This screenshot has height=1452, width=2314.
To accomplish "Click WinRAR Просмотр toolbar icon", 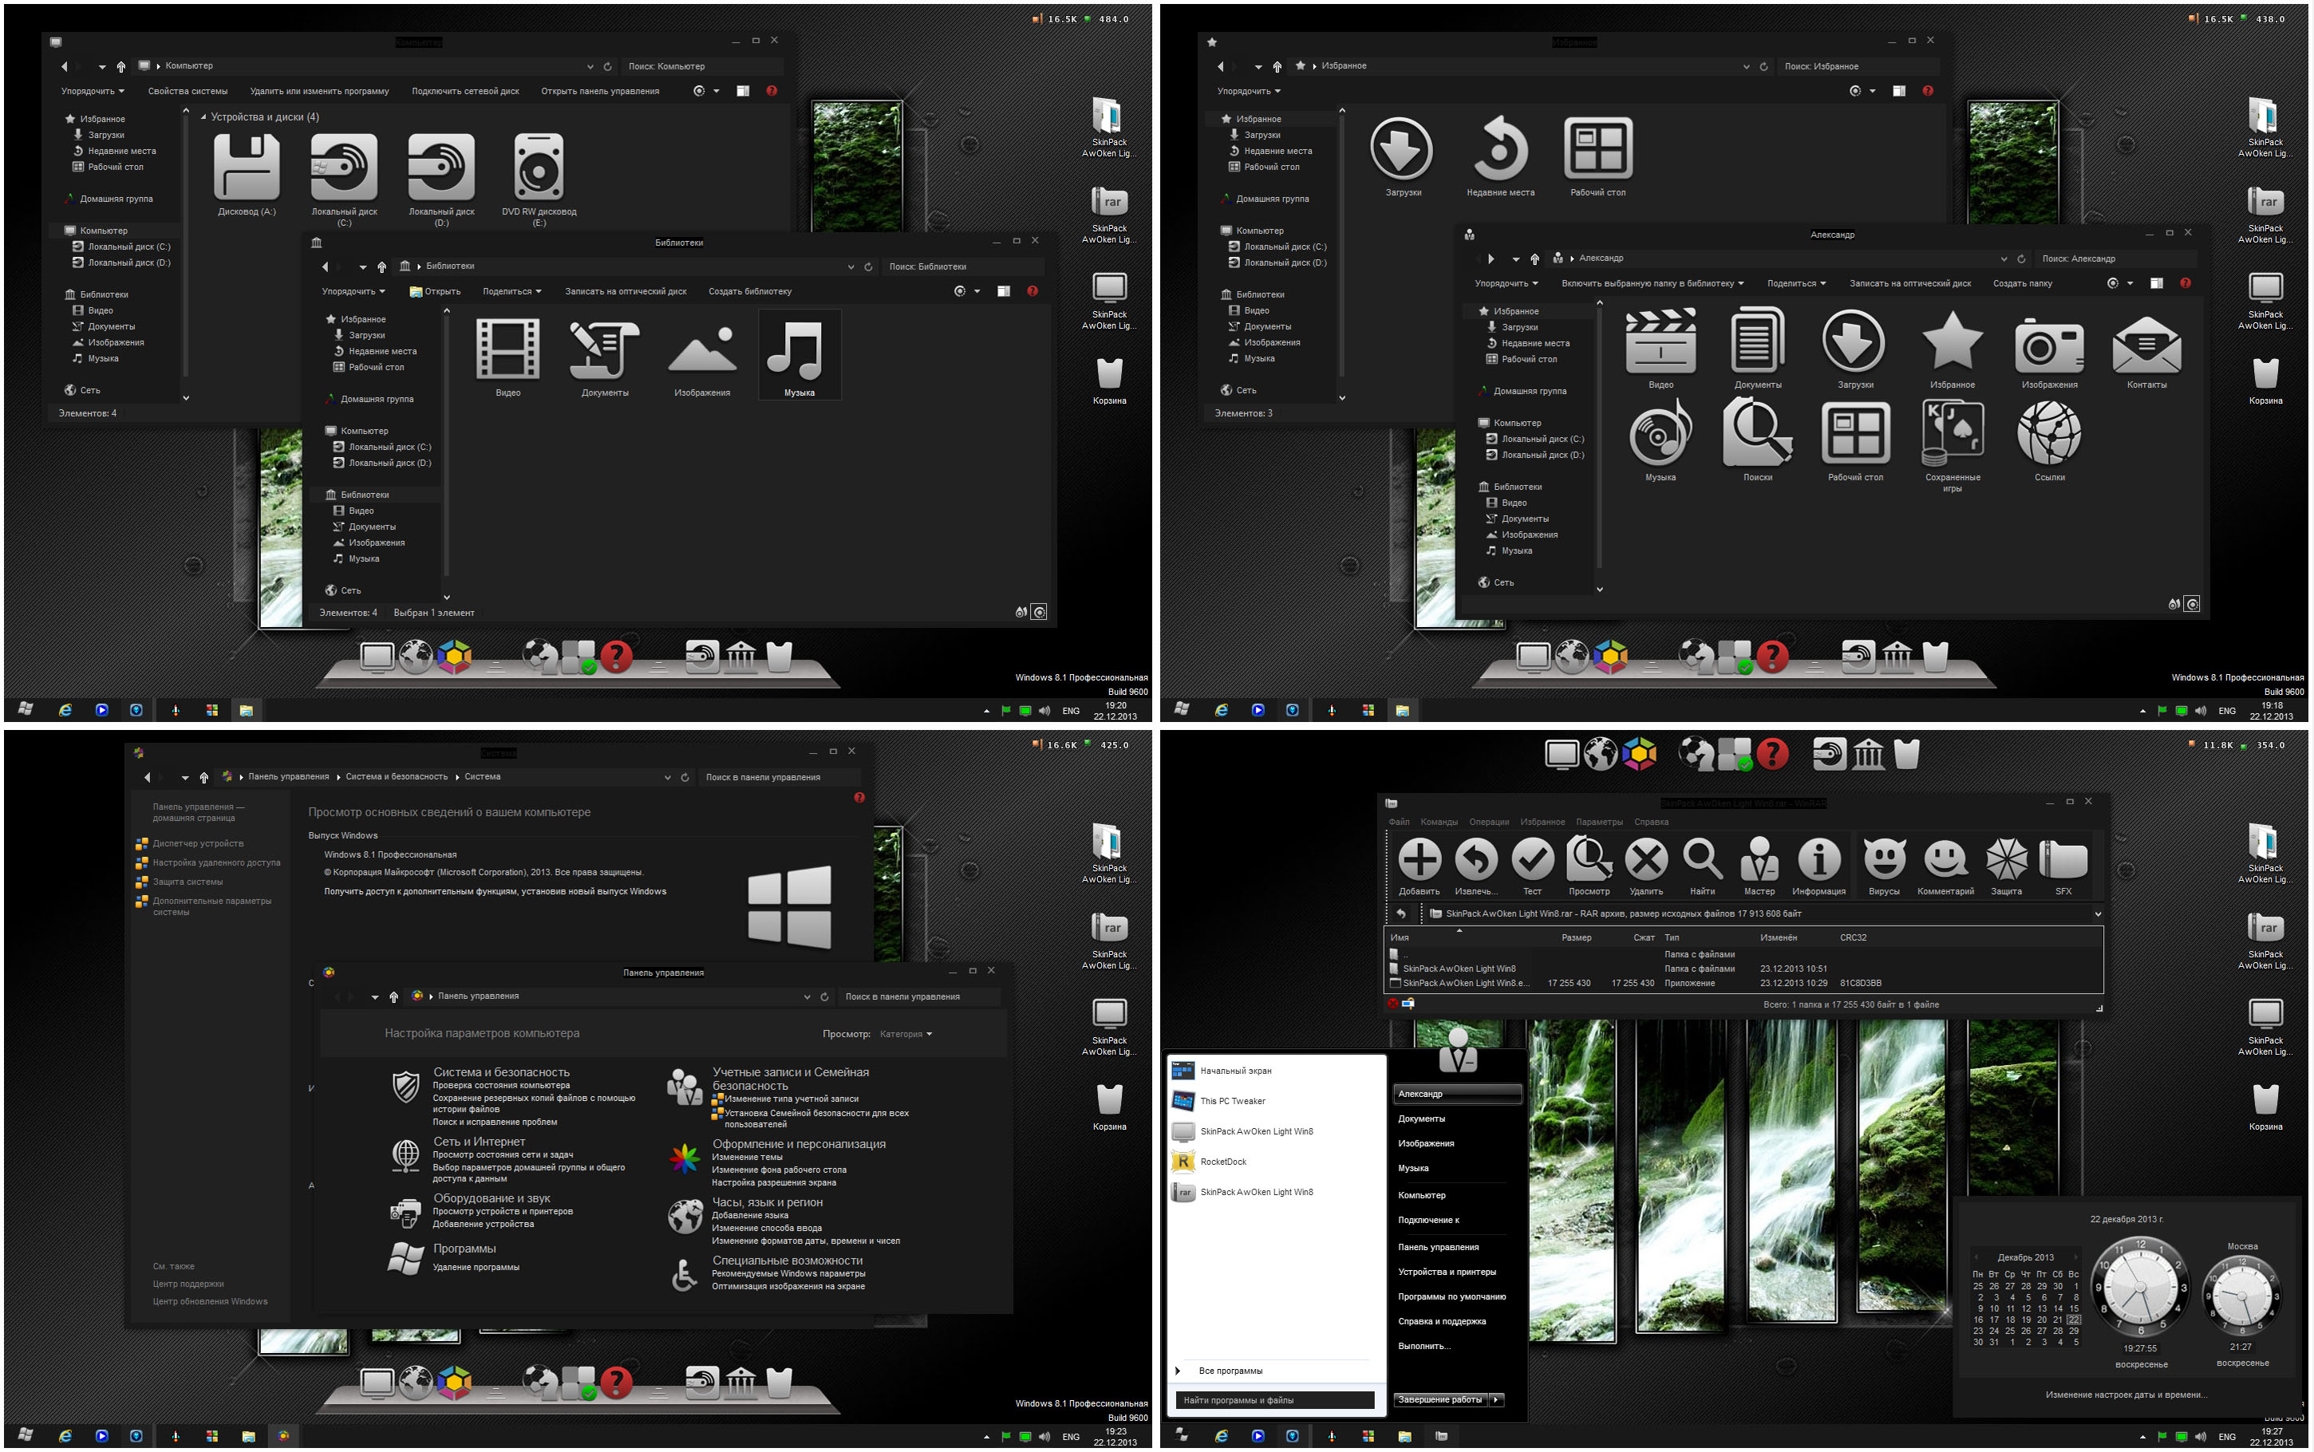I will tap(1589, 866).
